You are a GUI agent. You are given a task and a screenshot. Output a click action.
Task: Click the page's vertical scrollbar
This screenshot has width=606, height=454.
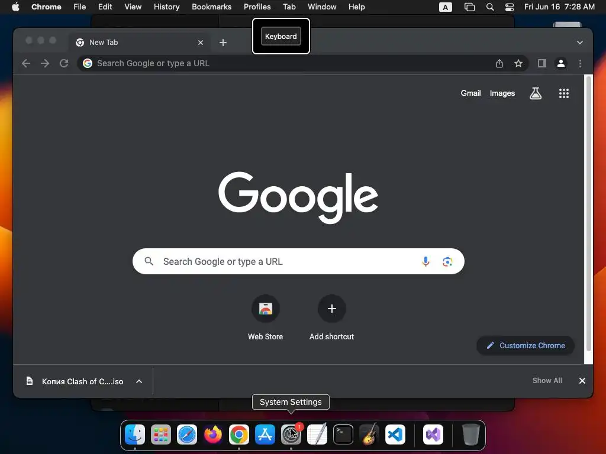pyautogui.click(x=589, y=213)
